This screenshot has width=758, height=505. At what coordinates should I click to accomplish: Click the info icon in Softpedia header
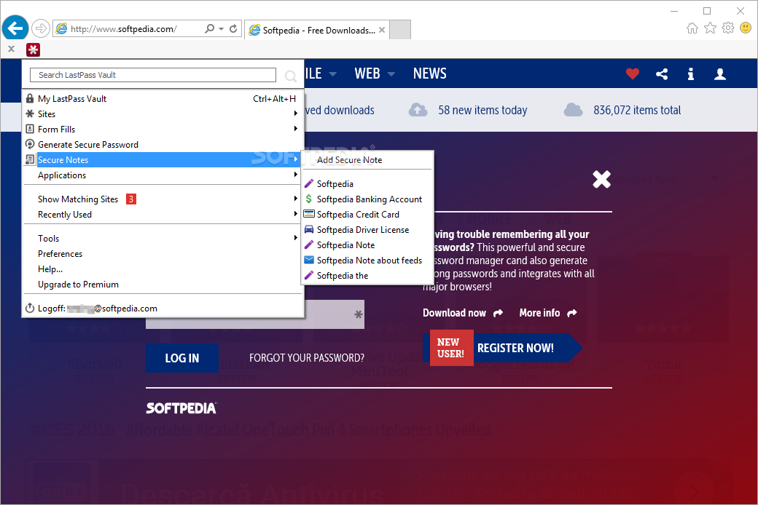(x=691, y=74)
